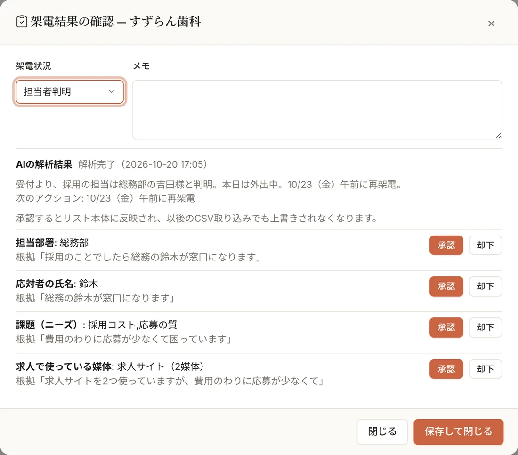Click the 担当部署: 総務部 field label
Screen dimensions: 518x455
[52, 243]
